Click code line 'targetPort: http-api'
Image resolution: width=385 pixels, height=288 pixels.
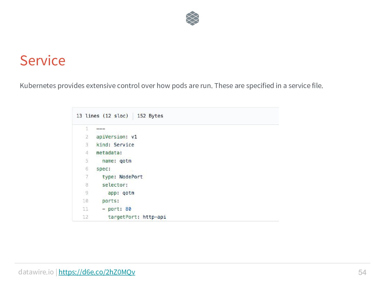coord(137,217)
